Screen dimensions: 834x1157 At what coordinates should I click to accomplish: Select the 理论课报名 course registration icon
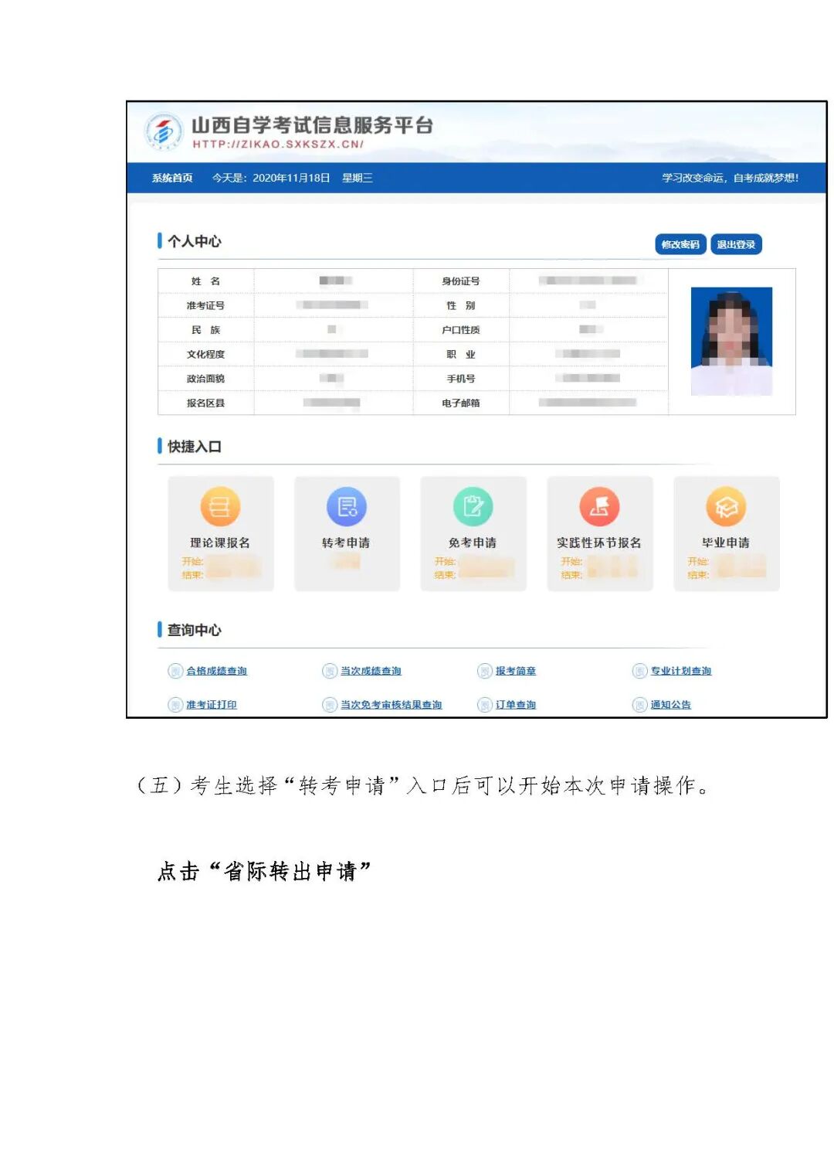click(x=221, y=508)
